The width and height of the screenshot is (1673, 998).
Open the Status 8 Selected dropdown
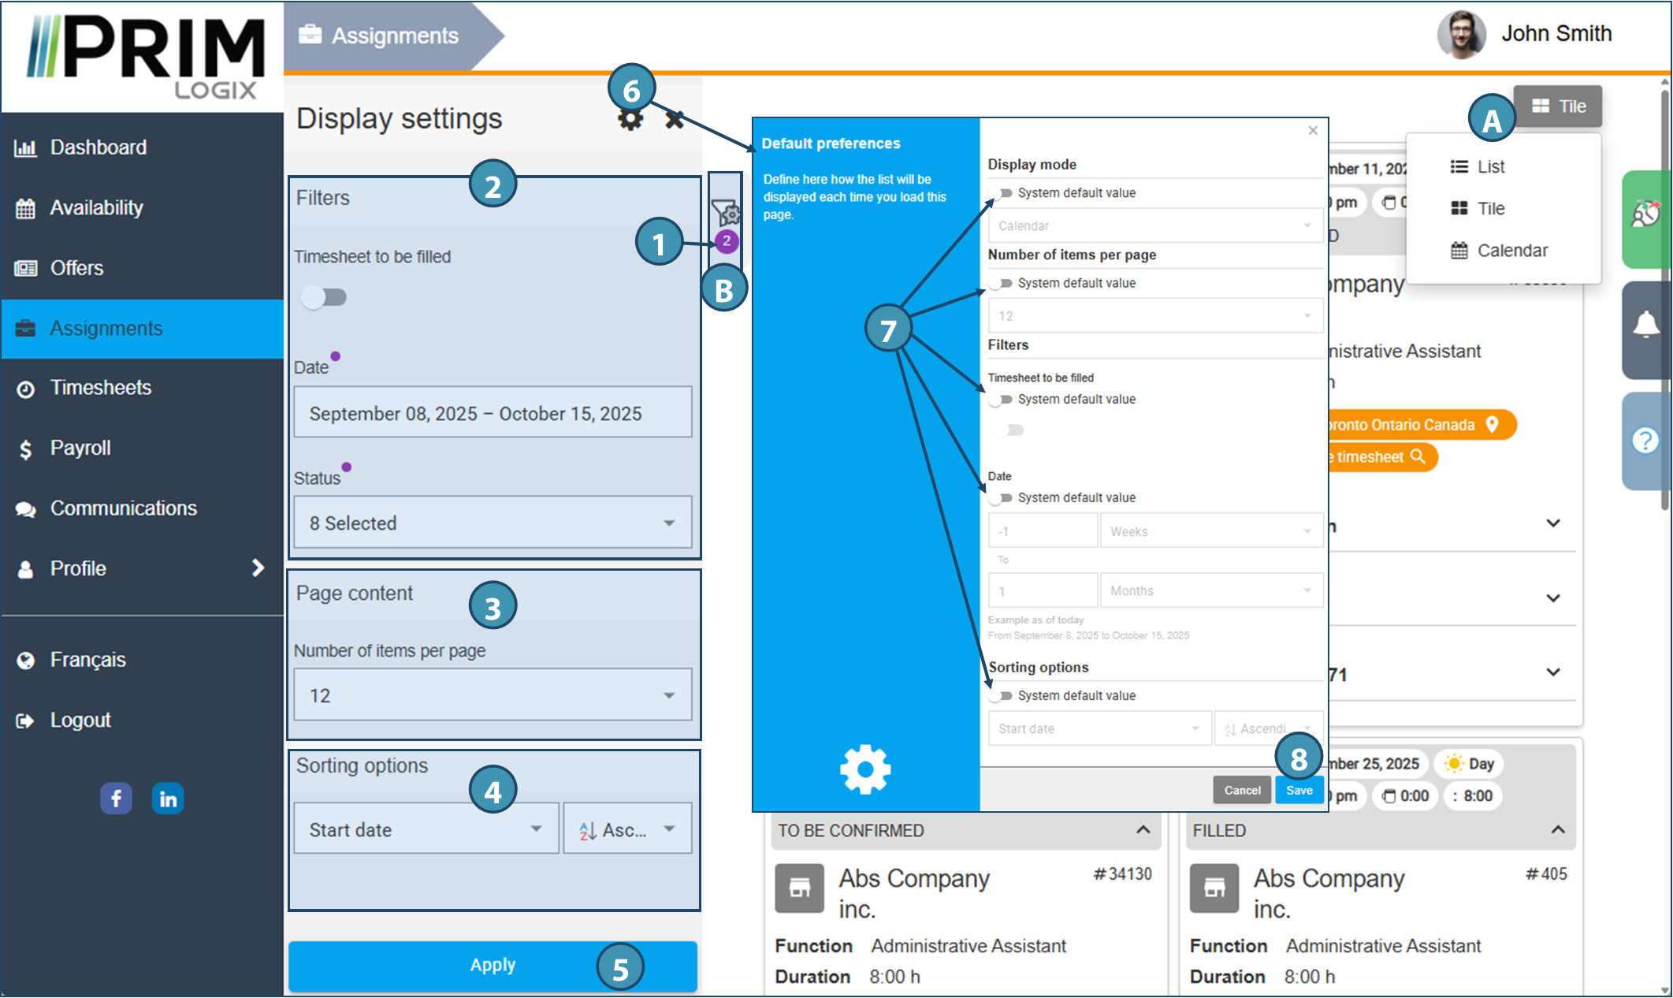coord(493,523)
